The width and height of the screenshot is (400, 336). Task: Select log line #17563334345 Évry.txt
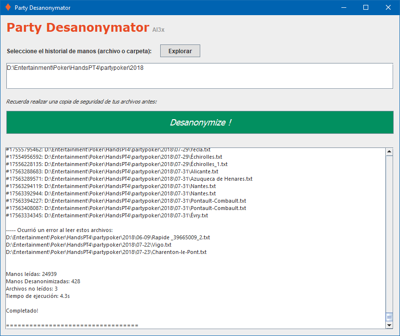tap(107, 215)
